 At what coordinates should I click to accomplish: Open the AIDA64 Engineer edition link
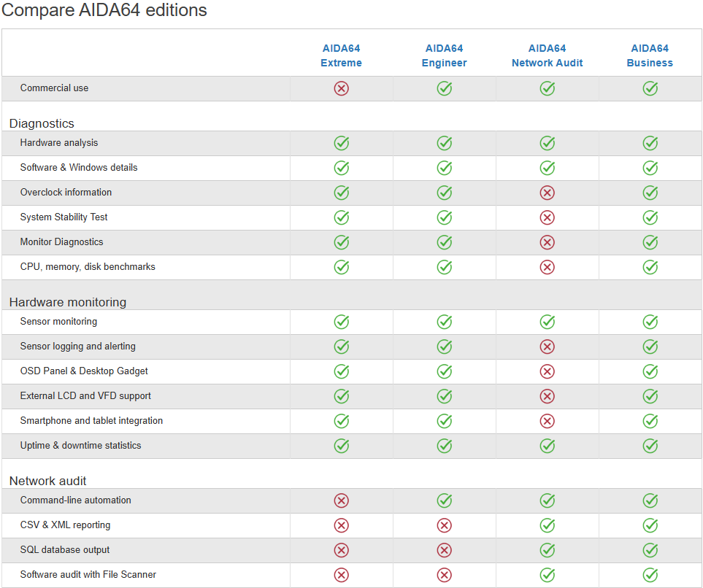pos(444,55)
